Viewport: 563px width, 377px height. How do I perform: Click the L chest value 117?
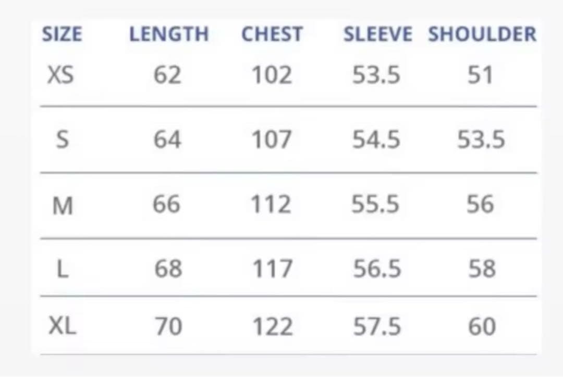click(x=272, y=269)
